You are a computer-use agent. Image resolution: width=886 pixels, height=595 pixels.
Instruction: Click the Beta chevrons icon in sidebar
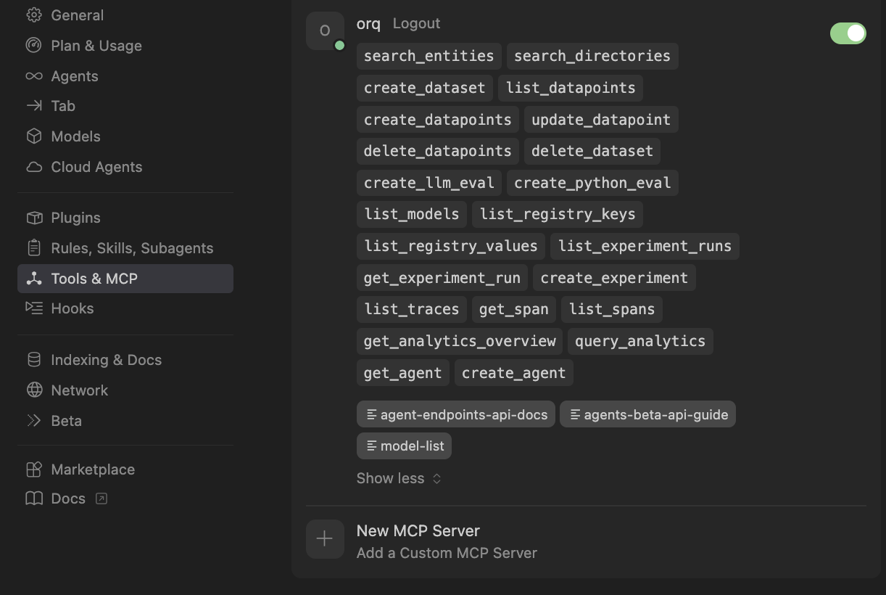tap(33, 420)
